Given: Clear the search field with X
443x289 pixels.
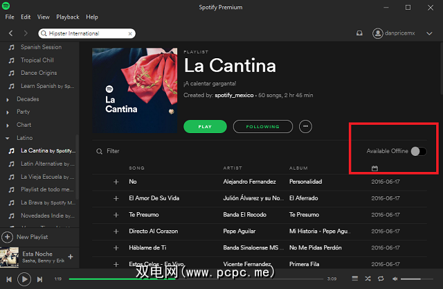Looking at the screenshot, I should tap(130, 34).
